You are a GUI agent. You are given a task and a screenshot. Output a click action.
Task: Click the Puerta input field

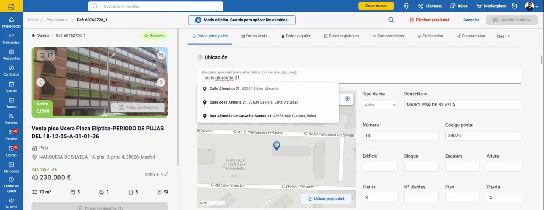(504, 197)
